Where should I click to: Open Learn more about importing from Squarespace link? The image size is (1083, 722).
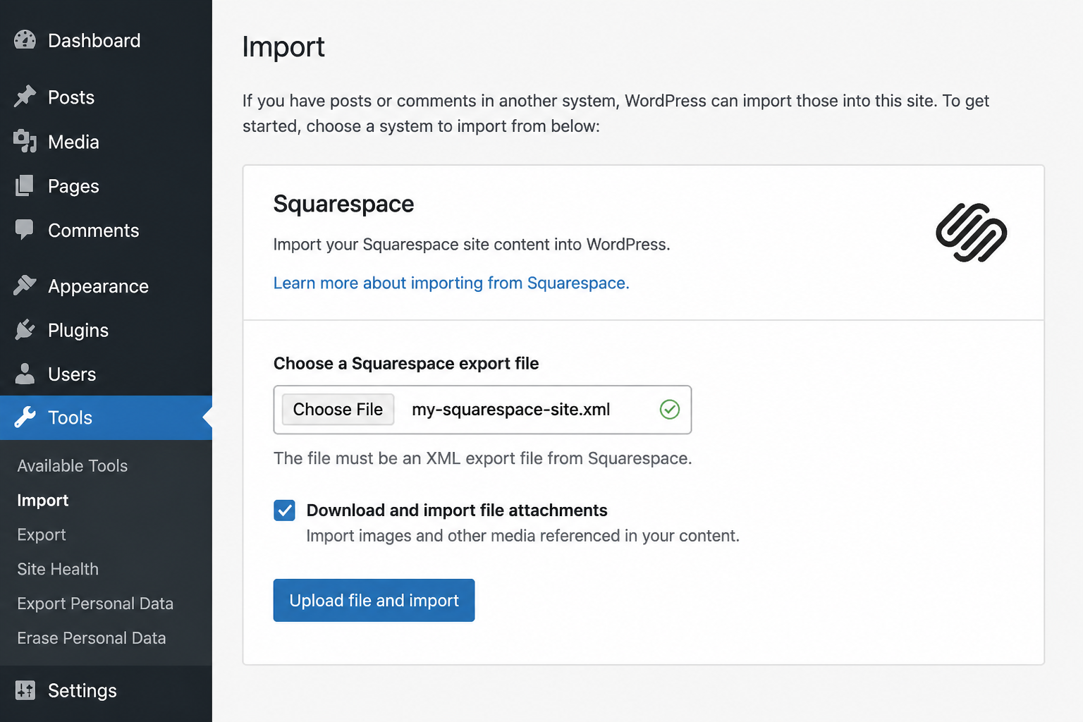(451, 283)
